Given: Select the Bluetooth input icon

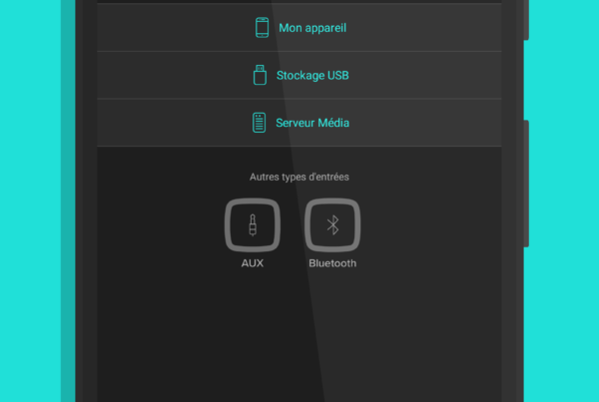Looking at the screenshot, I should (332, 224).
